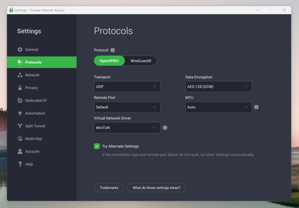The height and width of the screenshot is (208, 299).
Task: Open the Multi-Hop page
Action: click(42, 139)
